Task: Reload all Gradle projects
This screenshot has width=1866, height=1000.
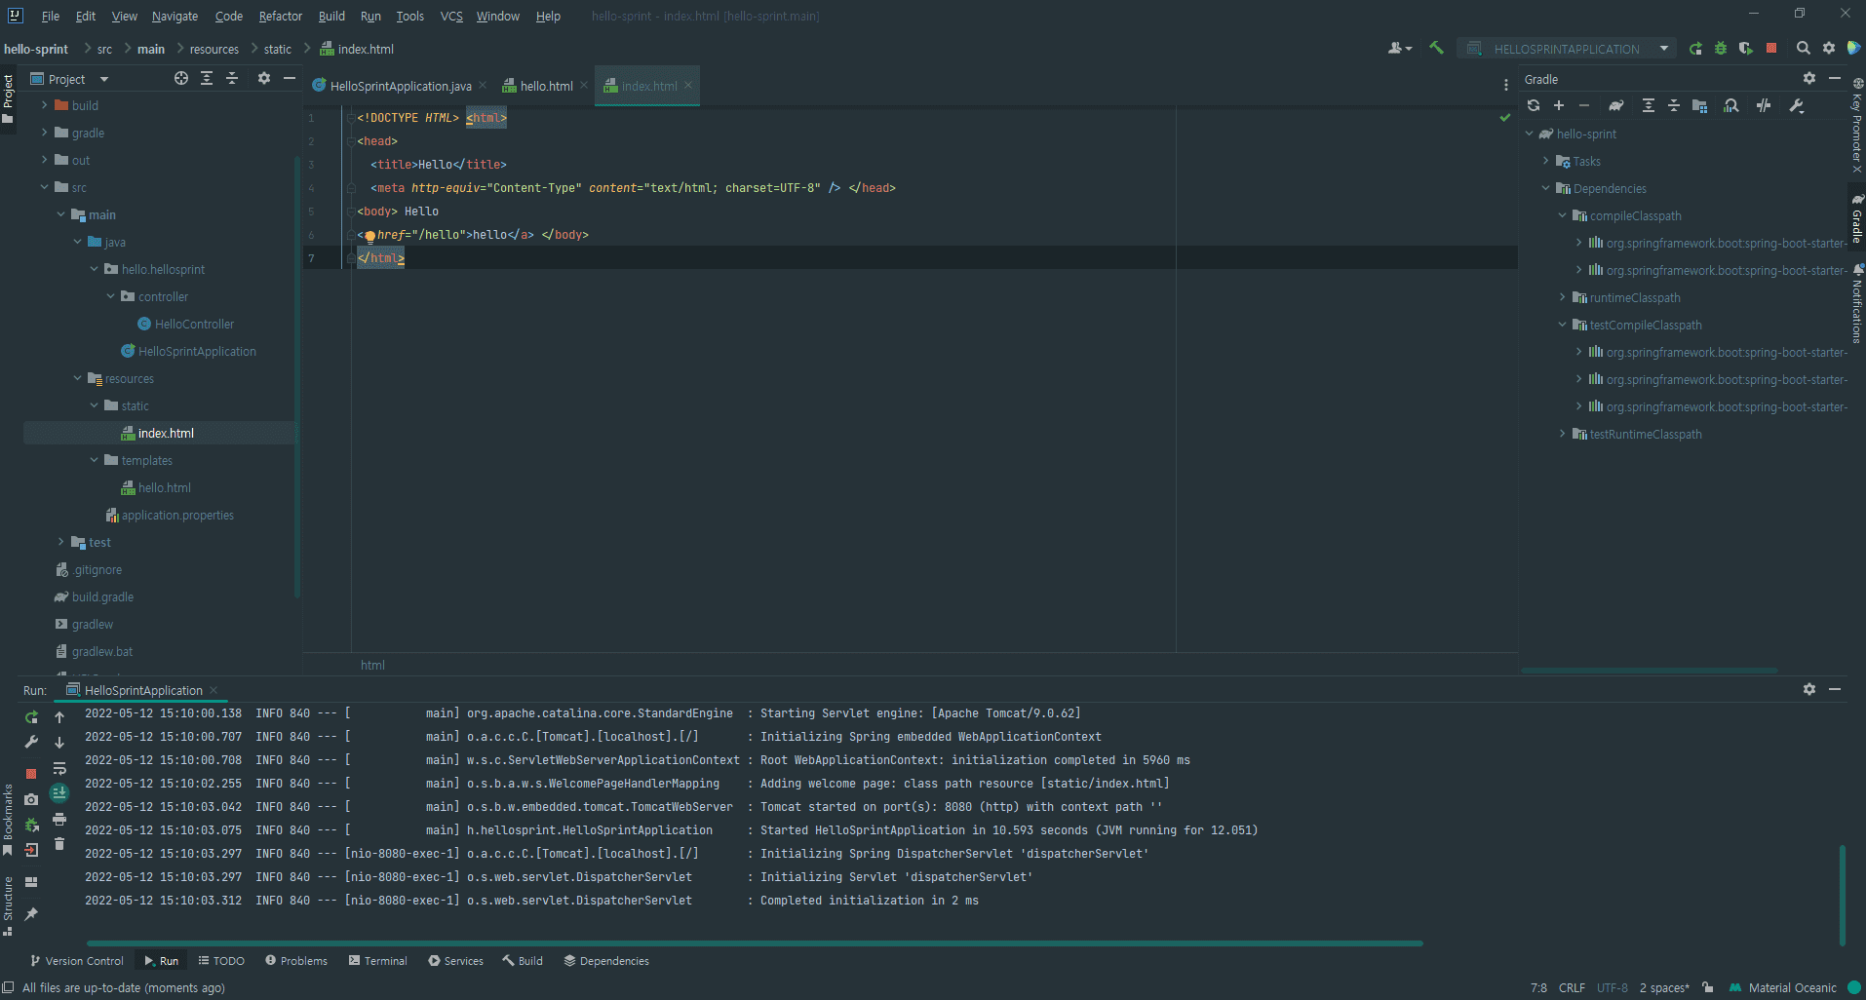Action: pyautogui.click(x=1534, y=105)
